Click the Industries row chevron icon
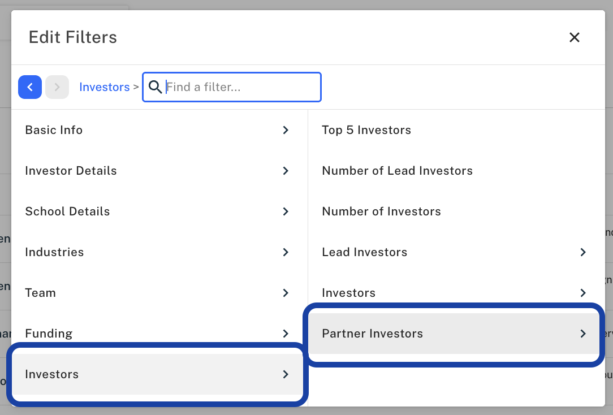Screen dimensions: 613x415 point(286,252)
